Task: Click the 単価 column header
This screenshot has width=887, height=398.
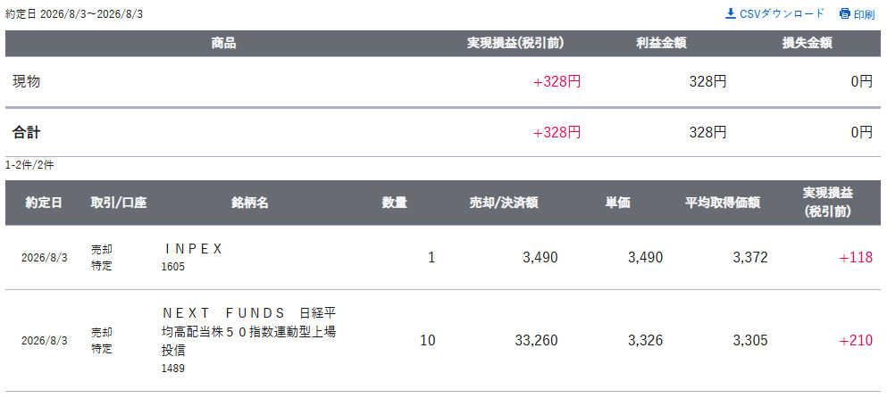Action: [x=618, y=203]
